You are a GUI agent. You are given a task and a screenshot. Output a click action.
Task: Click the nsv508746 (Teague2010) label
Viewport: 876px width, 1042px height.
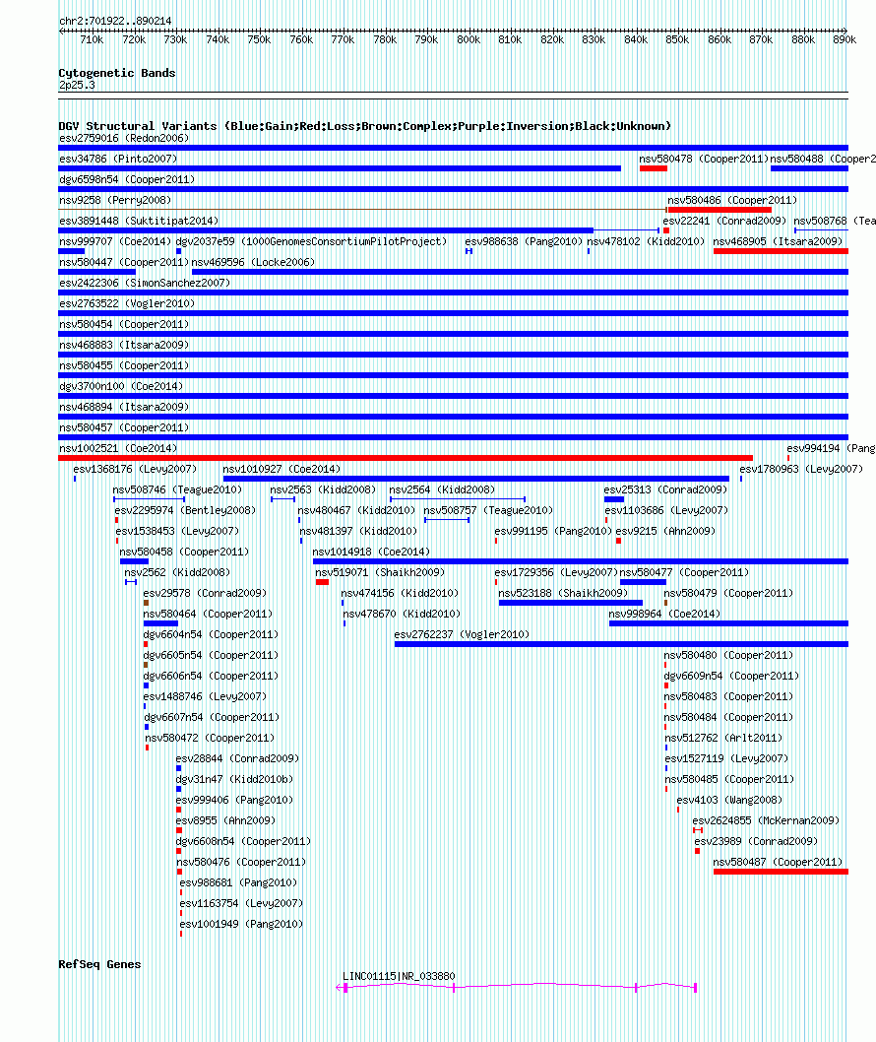coord(177,489)
